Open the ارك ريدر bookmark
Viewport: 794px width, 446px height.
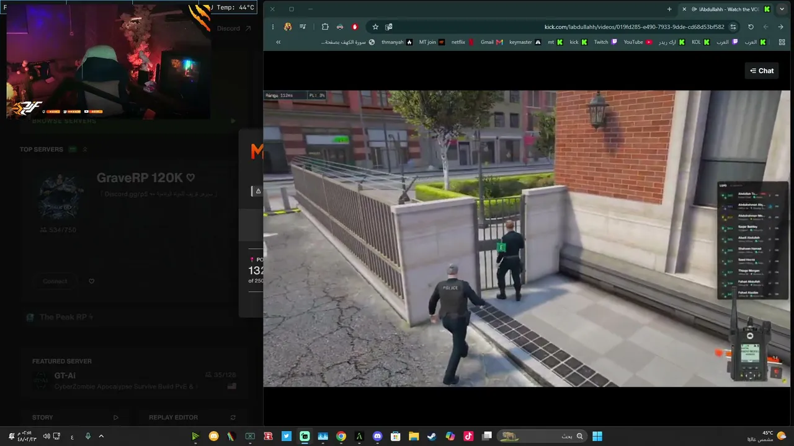(x=672, y=42)
